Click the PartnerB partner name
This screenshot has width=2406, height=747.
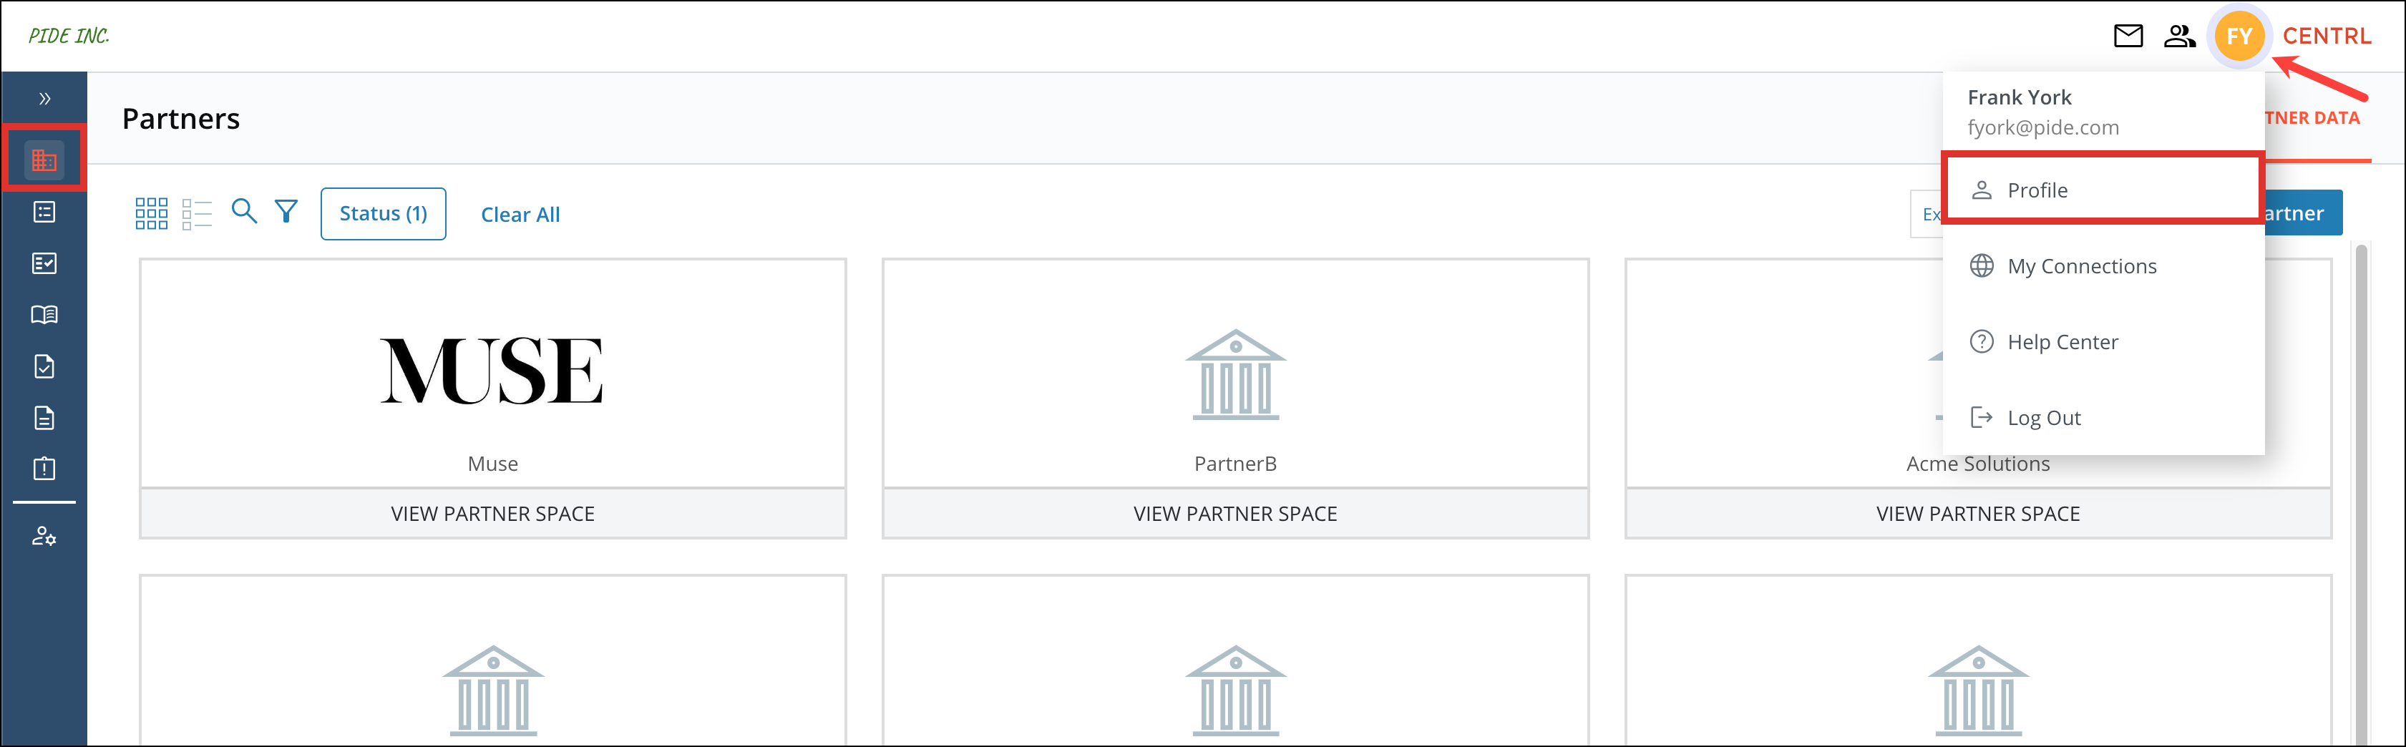[x=1234, y=464]
